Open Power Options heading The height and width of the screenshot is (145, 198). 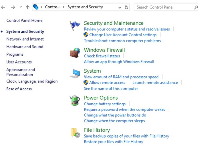(x=101, y=98)
